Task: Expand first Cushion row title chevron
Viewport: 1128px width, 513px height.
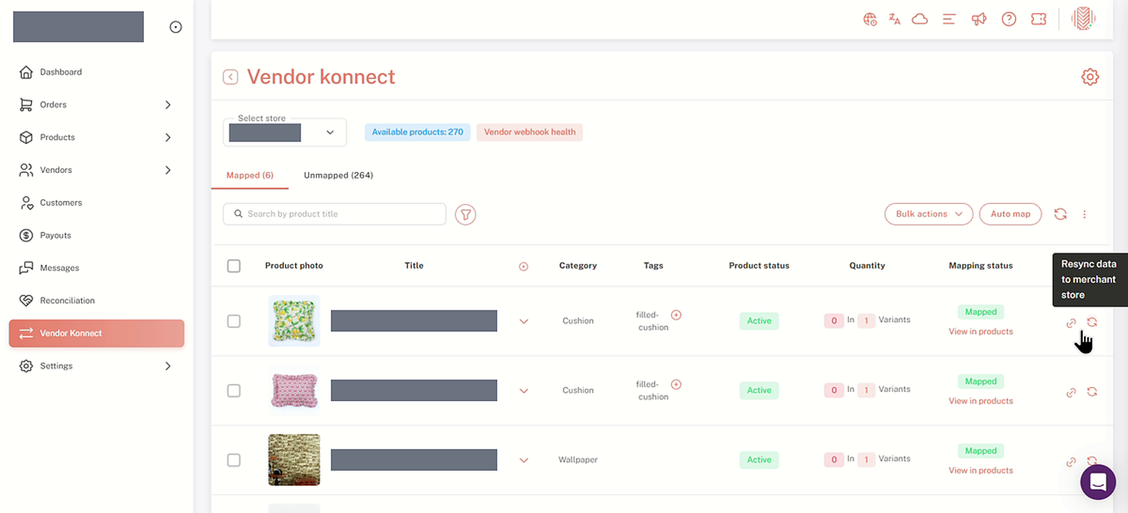Action: 524,322
